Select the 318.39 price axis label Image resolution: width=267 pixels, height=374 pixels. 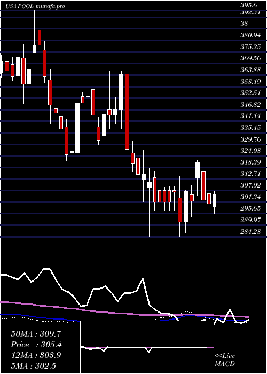pyautogui.click(x=250, y=162)
